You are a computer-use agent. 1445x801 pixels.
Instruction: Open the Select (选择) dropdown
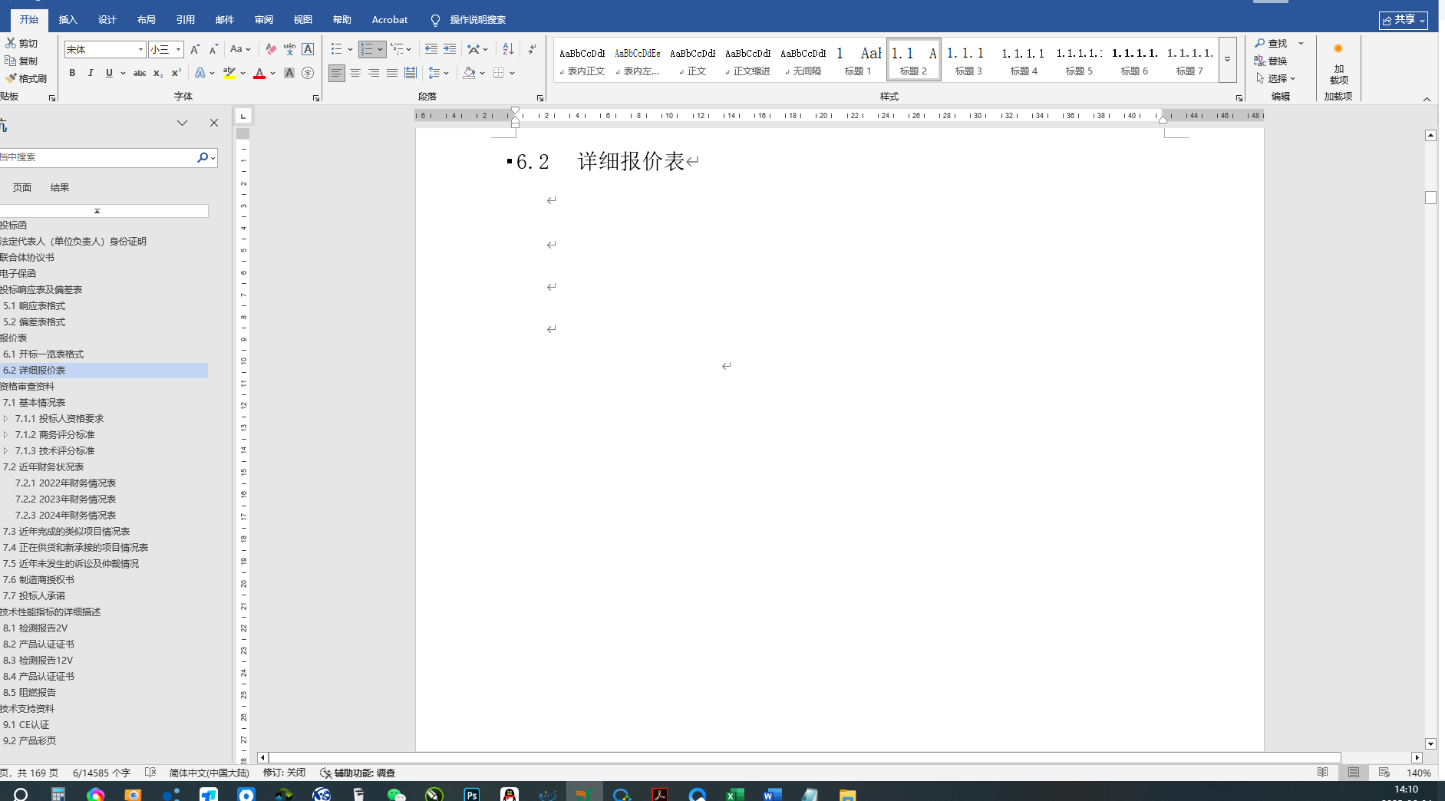pos(1276,78)
